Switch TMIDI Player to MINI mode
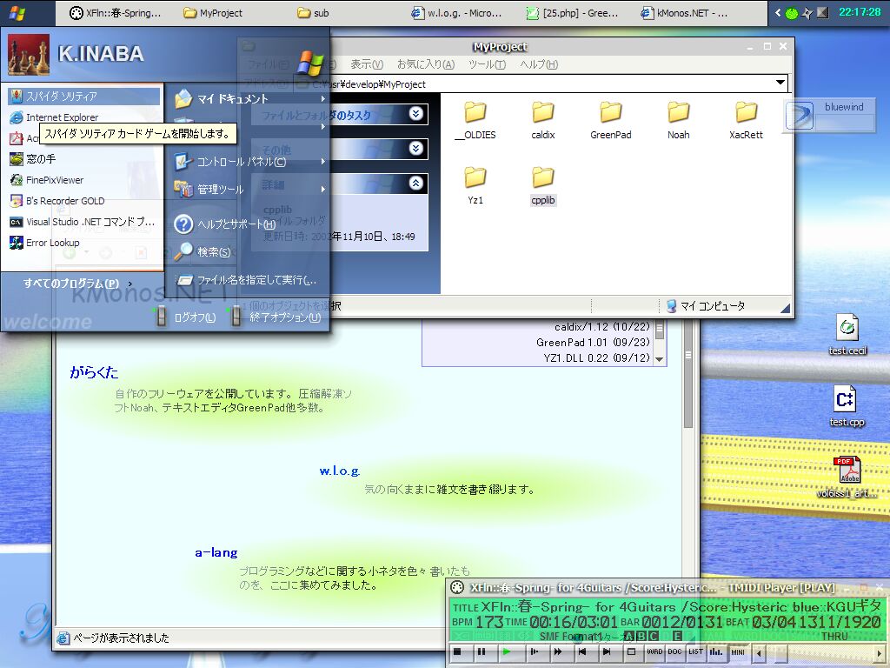This screenshot has height=668, width=890. click(737, 651)
